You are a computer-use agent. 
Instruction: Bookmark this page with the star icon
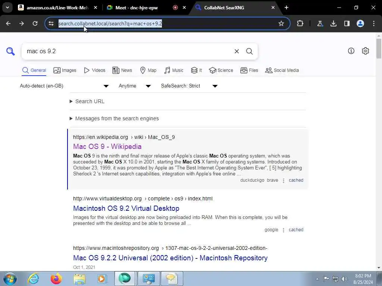tap(281, 23)
